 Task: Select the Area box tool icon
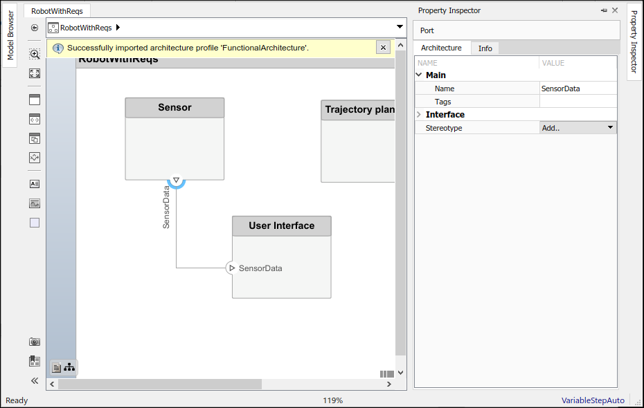click(35, 223)
